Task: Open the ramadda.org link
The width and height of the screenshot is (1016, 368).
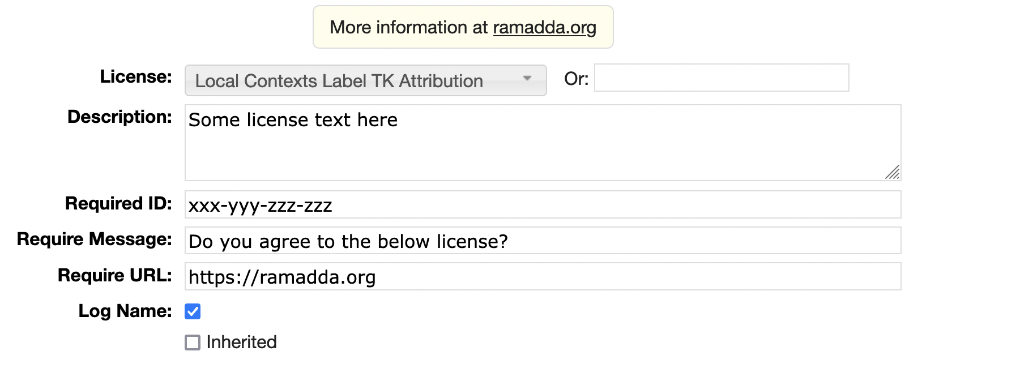Action: pos(544,27)
